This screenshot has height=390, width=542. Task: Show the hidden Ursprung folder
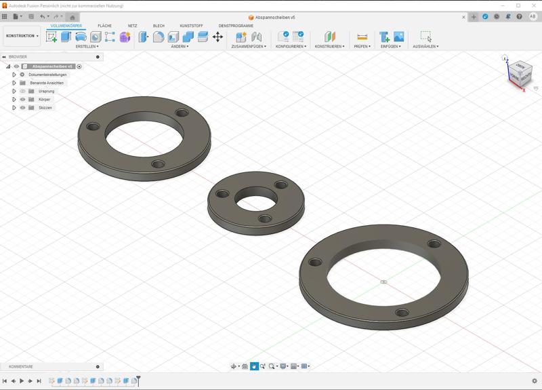(x=23, y=91)
